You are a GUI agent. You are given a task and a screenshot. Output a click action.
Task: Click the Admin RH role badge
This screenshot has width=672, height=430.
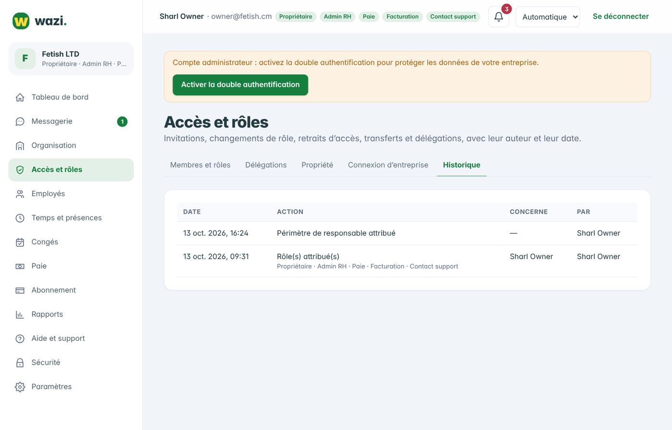(337, 17)
